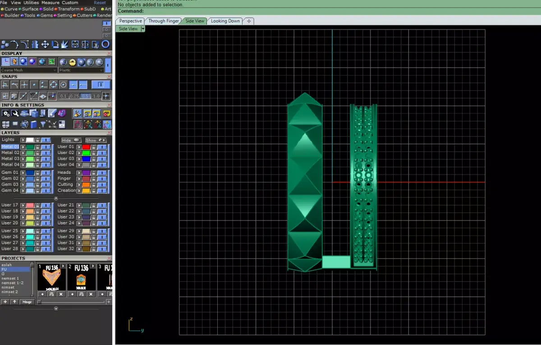This screenshot has width=541, height=345.
Task: Open the Utilities menu
Action: click(31, 3)
